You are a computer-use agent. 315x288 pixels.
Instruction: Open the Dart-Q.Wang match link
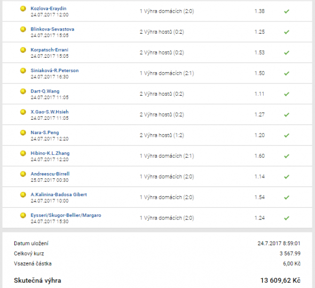click(x=45, y=91)
